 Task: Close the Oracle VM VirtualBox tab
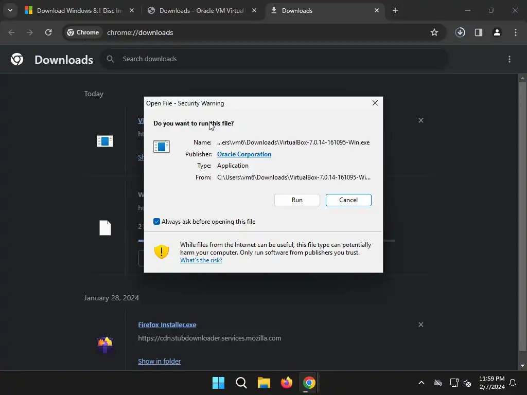point(254,10)
